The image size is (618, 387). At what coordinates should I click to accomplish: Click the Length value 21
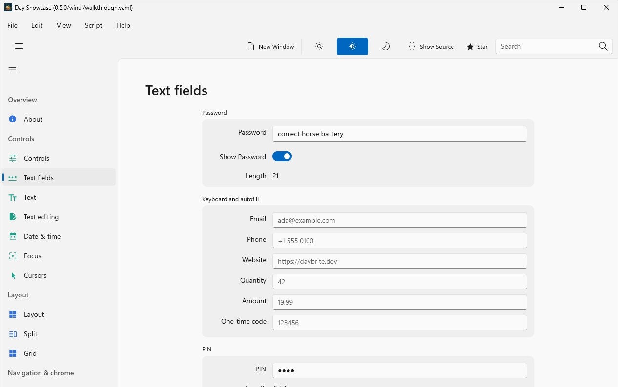tap(276, 176)
